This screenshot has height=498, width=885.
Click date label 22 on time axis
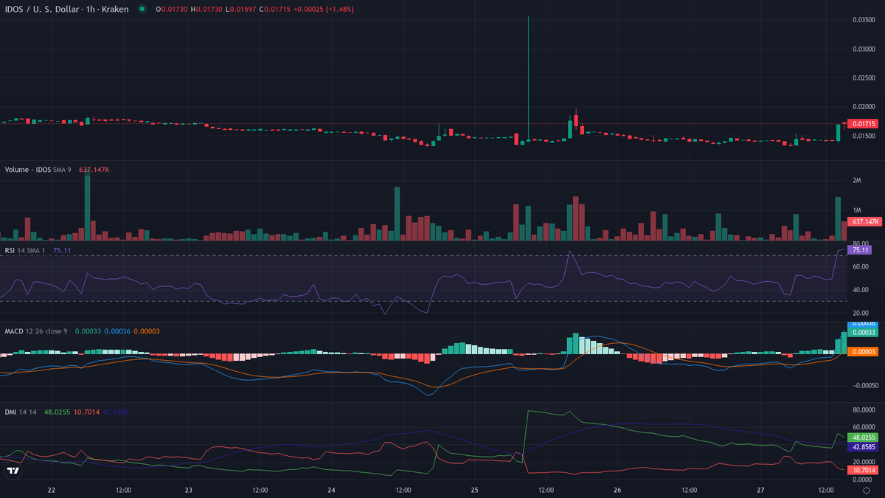click(x=52, y=490)
